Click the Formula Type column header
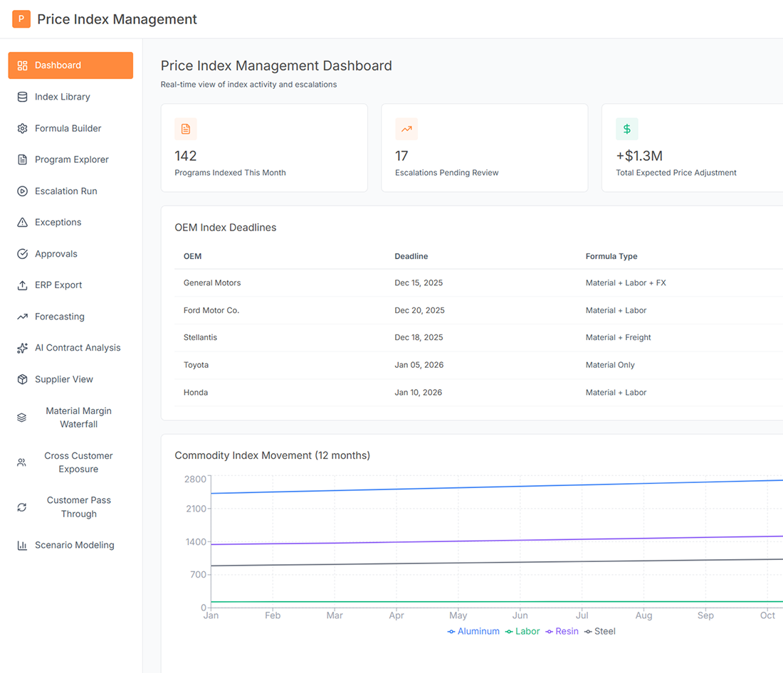 click(x=611, y=256)
